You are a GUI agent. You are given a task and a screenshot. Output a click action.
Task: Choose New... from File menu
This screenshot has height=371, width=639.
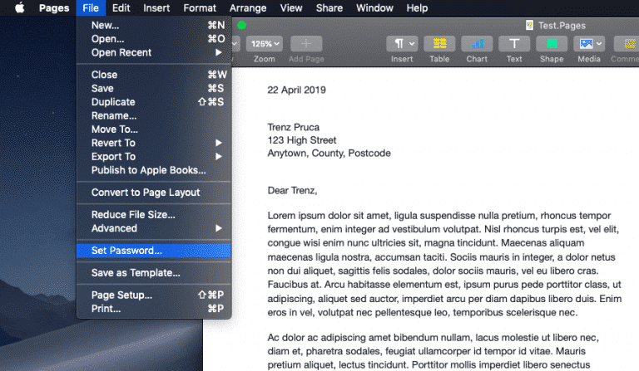tap(154, 25)
